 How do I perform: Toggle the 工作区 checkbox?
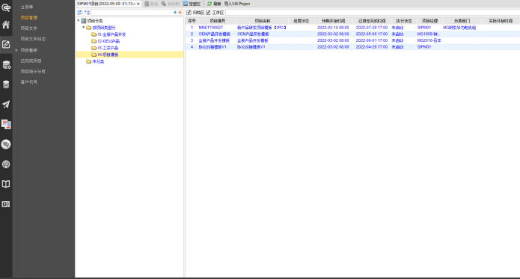pyautogui.click(x=208, y=12)
